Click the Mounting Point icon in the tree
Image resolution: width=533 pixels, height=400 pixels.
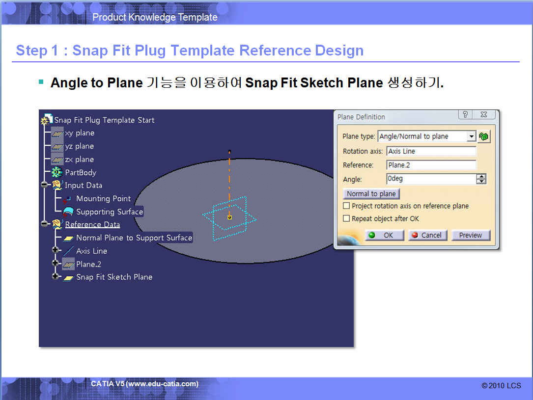pyautogui.click(x=68, y=199)
